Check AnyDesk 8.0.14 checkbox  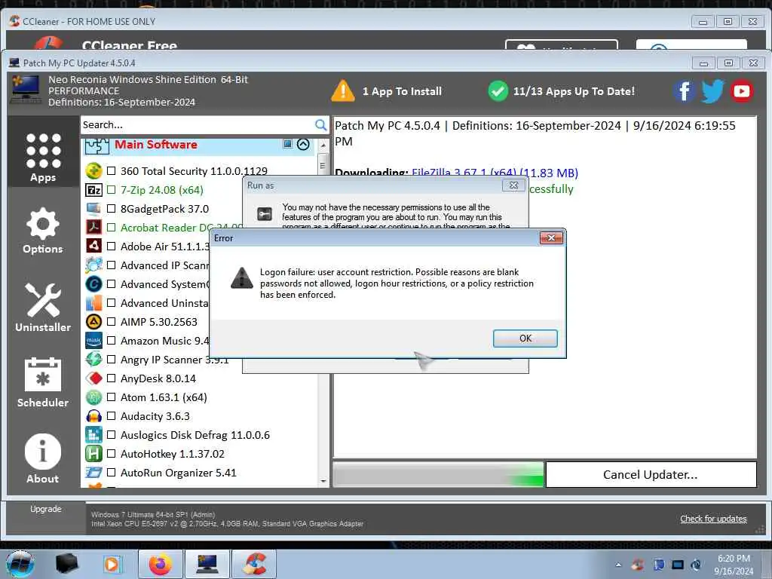coord(112,378)
